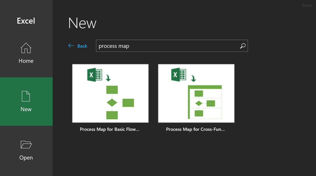Click the down arrow in Basic Flowchart preview
The image size is (316, 176).
click(108, 78)
